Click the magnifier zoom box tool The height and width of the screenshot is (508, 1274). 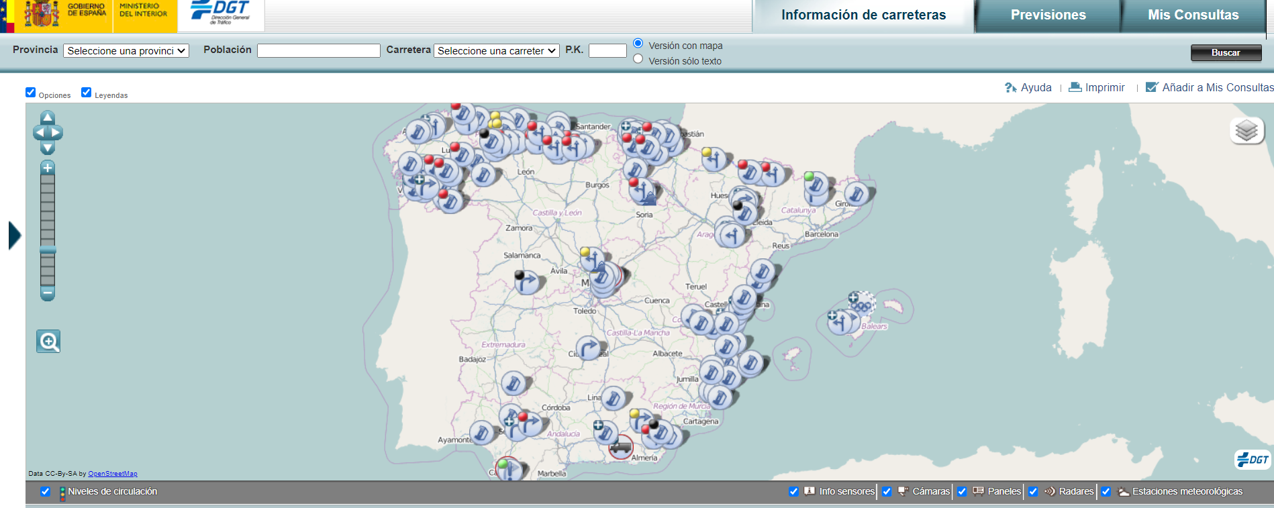pos(48,342)
